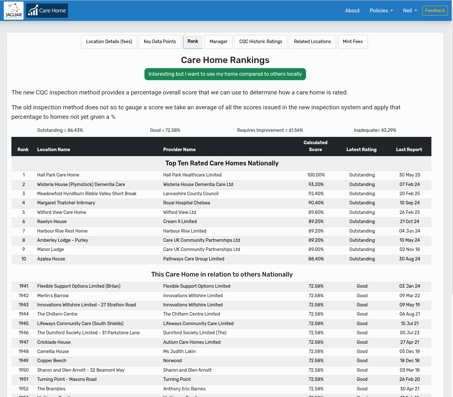Click the Cricklade House row
453x397 pixels.
point(54,342)
